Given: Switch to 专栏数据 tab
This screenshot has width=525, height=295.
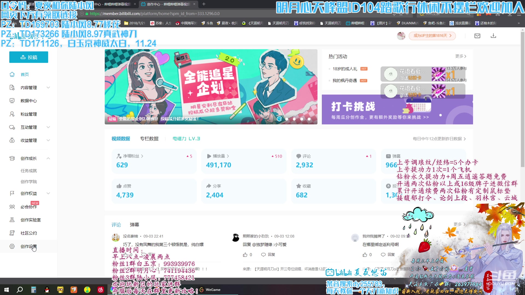Looking at the screenshot, I should [x=149, y=138].
